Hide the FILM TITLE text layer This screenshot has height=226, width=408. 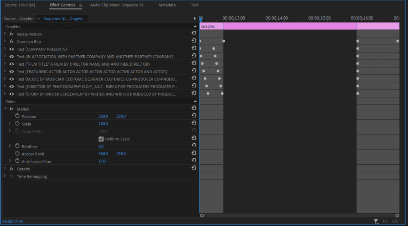coord(12,64)
